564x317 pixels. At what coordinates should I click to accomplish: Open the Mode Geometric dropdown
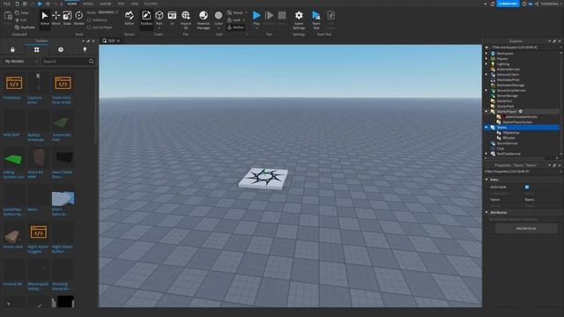[108, 12]
